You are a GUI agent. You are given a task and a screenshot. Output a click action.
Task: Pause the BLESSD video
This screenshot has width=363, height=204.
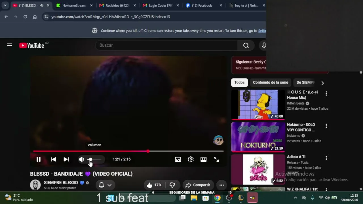(x=39, y=160)
